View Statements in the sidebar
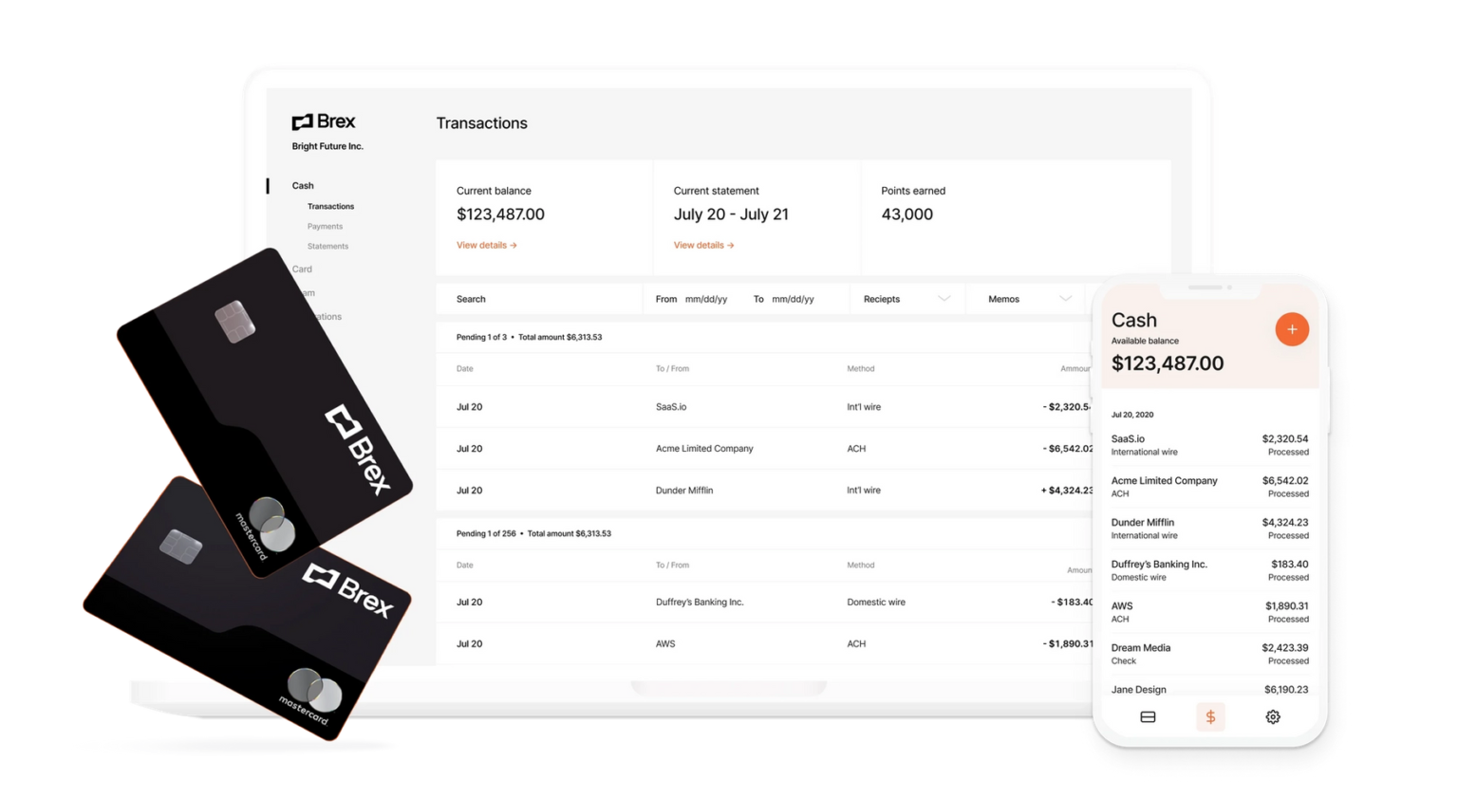 point(327,246)
